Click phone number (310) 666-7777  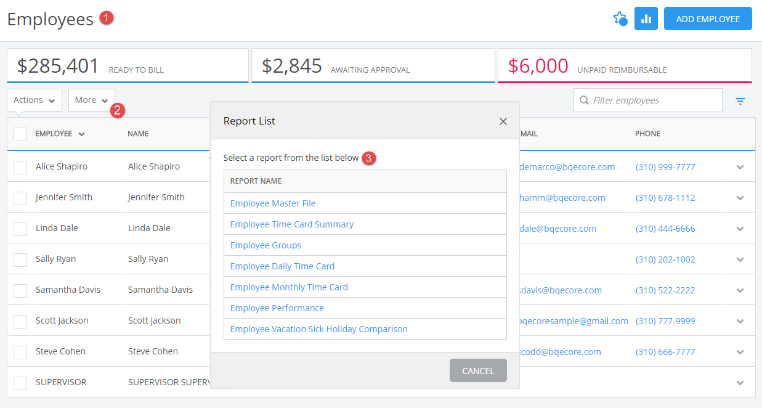(x=665, y=352)
